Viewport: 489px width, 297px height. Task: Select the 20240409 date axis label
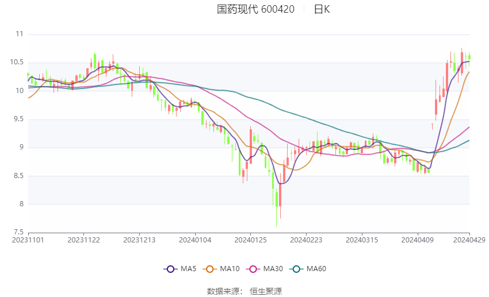418,240
